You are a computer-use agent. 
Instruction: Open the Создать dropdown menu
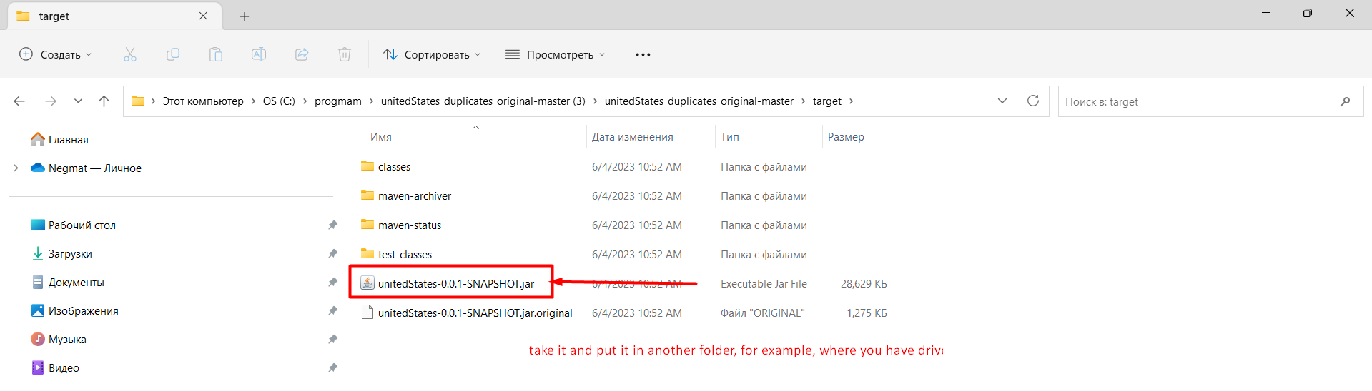pyautogui.click(x=56, y=54)
